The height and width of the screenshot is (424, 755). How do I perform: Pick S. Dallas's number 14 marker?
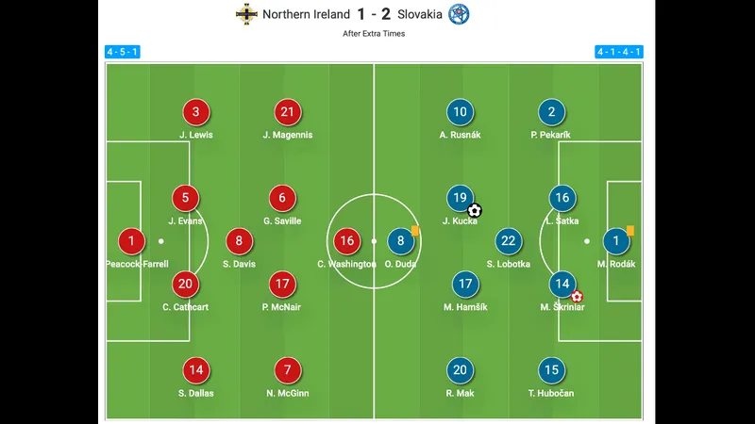pos(196,370)
